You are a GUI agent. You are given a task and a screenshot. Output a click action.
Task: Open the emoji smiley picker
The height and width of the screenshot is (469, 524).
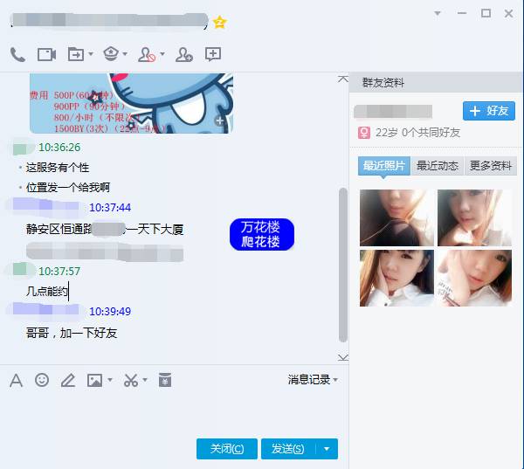(x=42, y=380)
